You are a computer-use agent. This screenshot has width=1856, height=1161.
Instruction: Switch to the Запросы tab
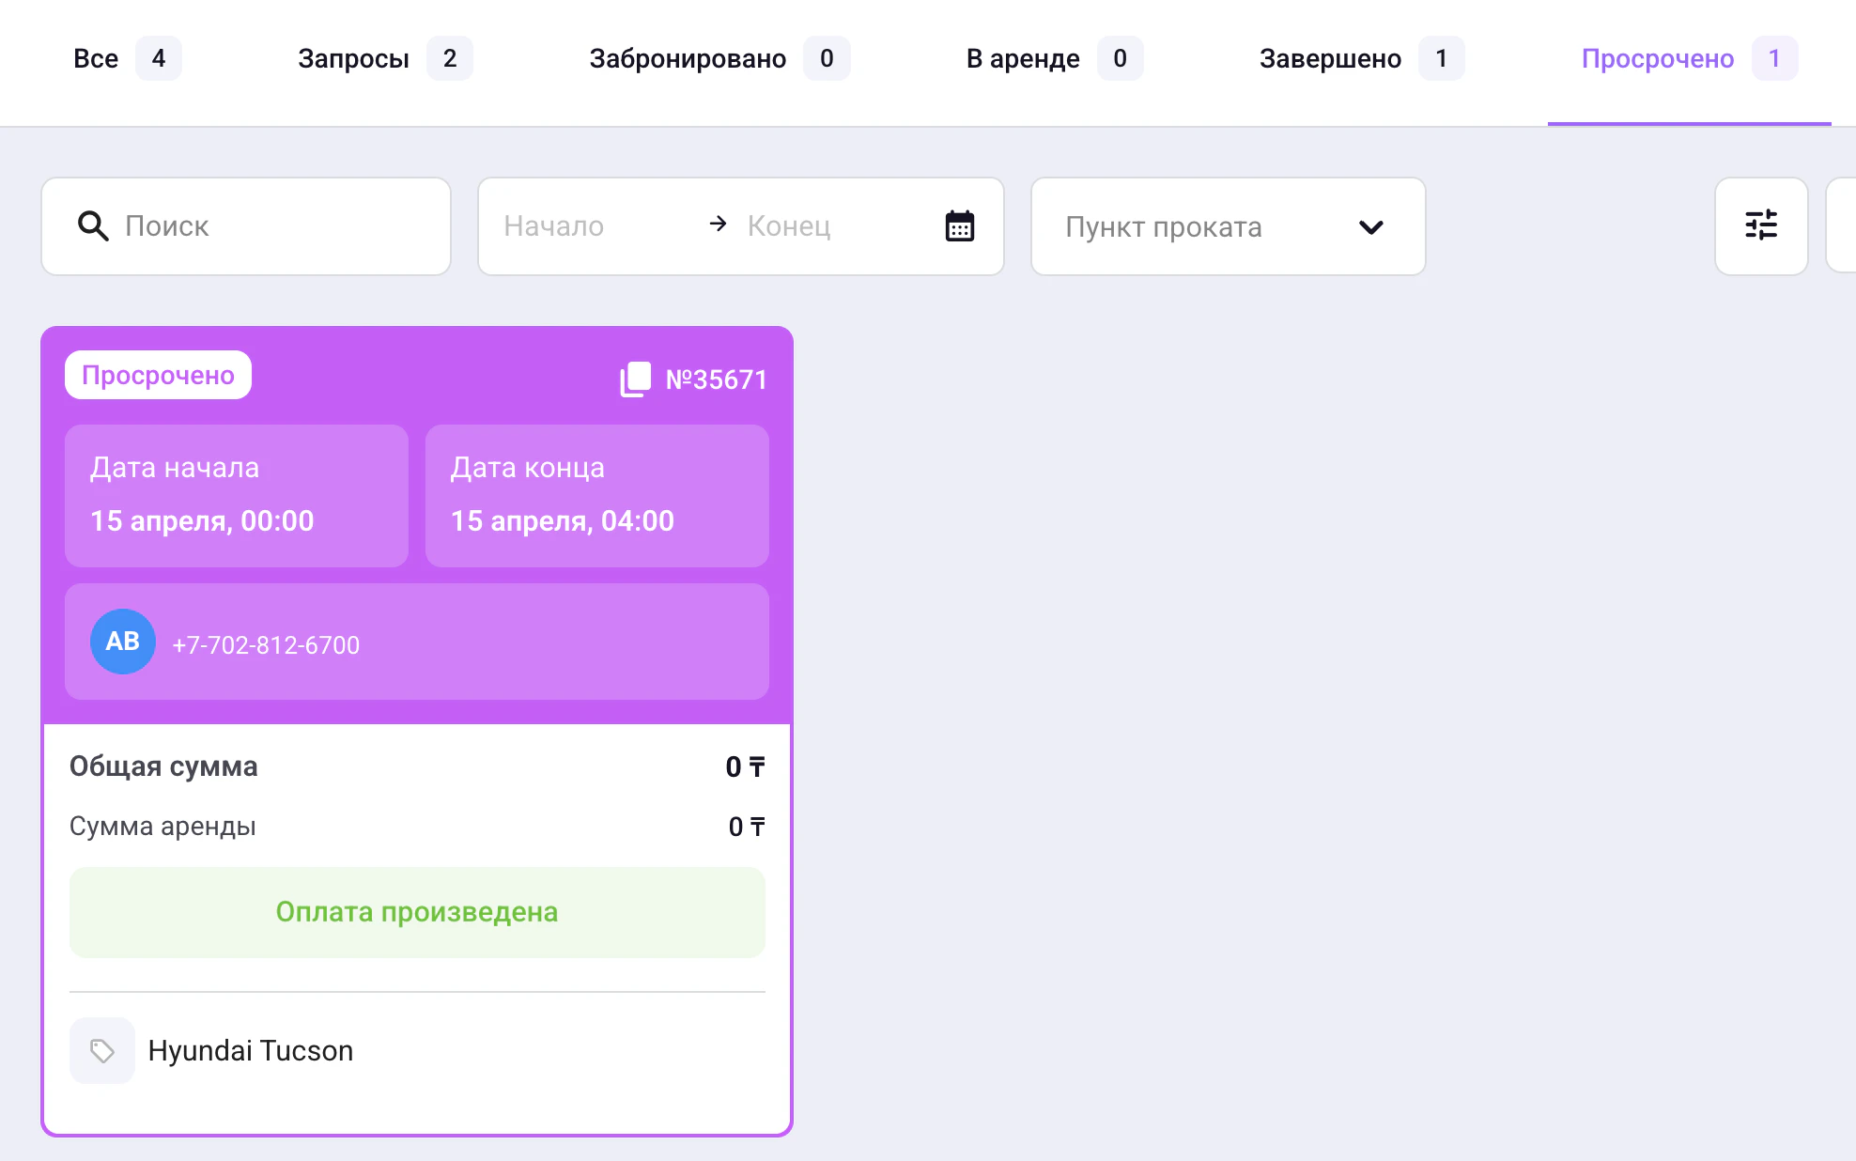point(353,58)
